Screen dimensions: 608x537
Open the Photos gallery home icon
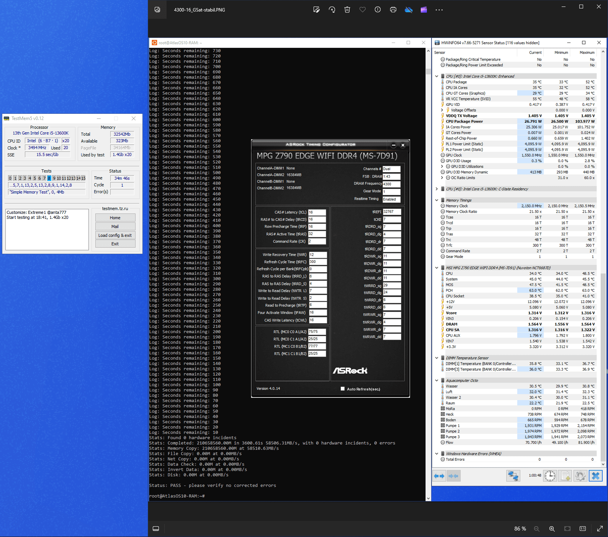[157, 10]
